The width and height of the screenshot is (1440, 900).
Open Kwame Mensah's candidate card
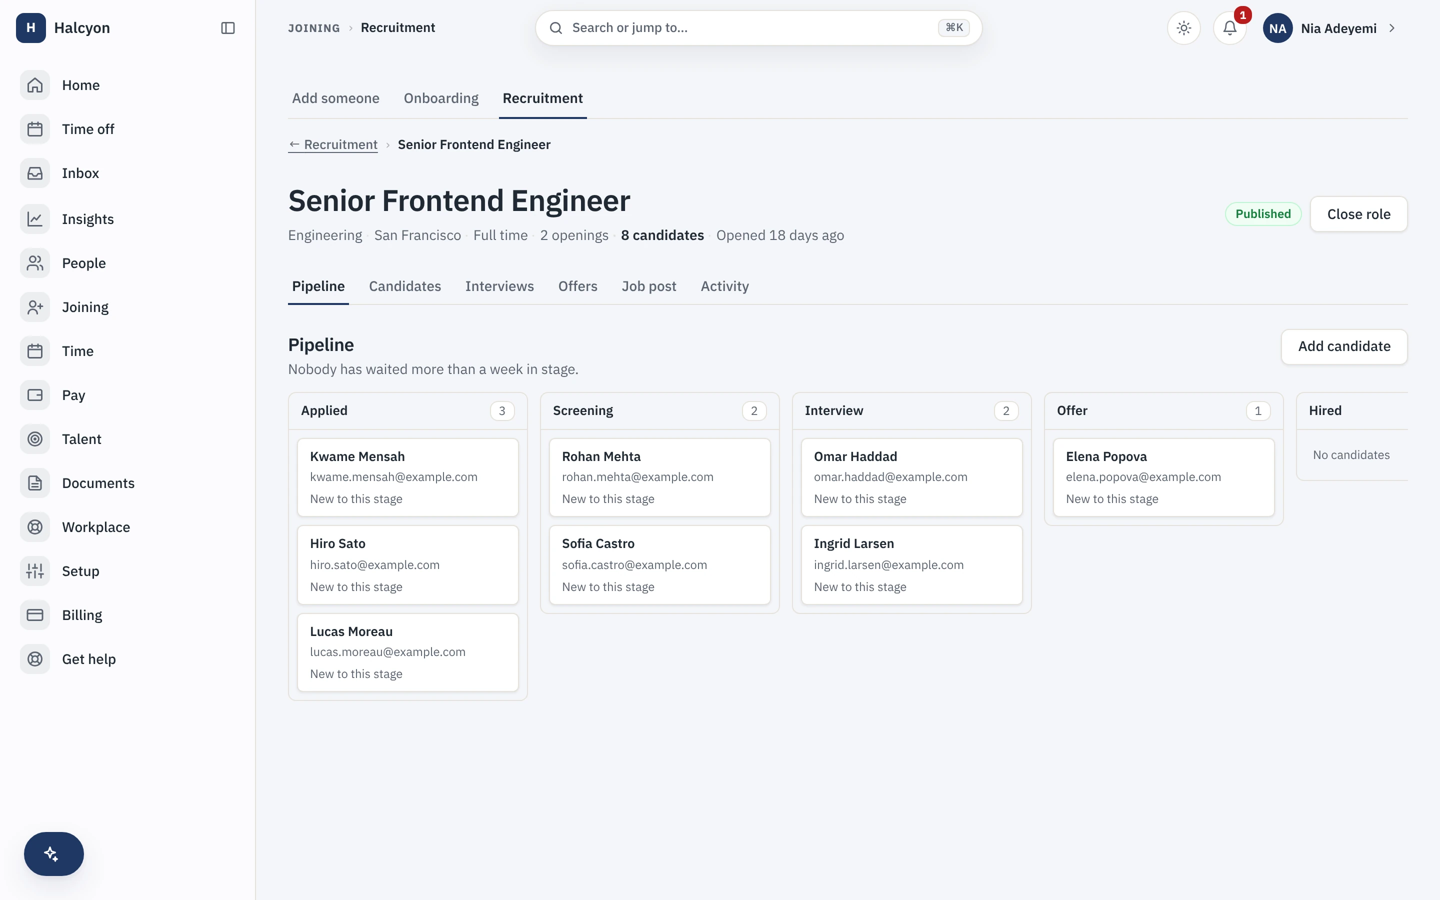click(407, 477)
